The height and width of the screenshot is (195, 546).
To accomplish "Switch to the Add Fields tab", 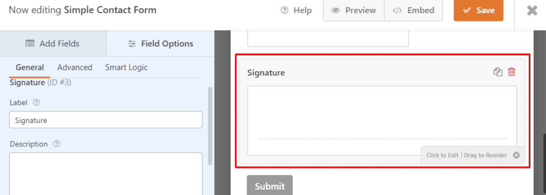I will (52, 43).
